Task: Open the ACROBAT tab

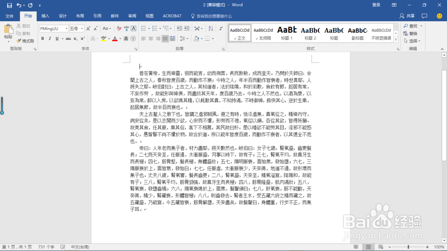Action: click(x=172, y=16)
